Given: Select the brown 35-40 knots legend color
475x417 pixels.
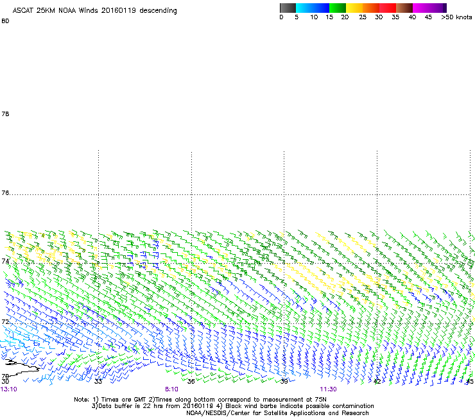Looking at the screenshot, I should click(404, 8).
